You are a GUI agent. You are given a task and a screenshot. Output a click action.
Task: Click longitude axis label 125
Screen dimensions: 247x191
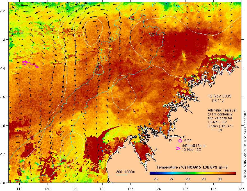click(186, 189)
